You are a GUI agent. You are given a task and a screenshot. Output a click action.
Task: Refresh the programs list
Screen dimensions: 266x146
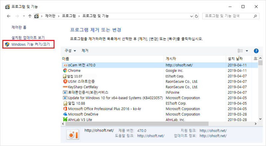pos(197,16)
